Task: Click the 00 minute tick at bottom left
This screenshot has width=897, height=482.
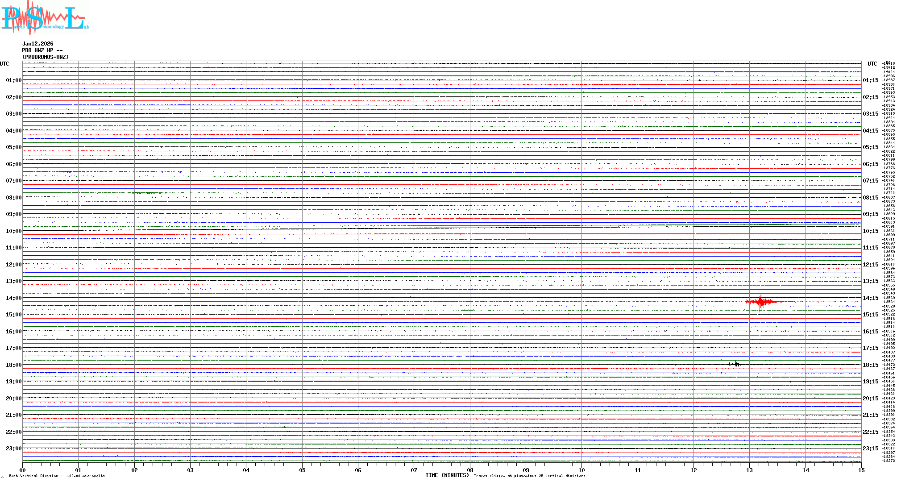Action: 22,470
